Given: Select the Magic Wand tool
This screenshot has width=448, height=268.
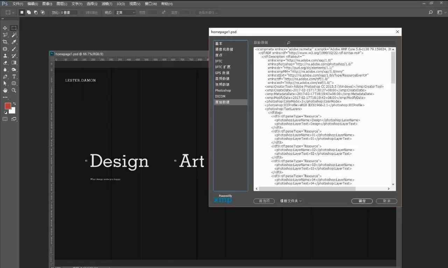Looking at the screenshot, I should [x=14, y=35].
